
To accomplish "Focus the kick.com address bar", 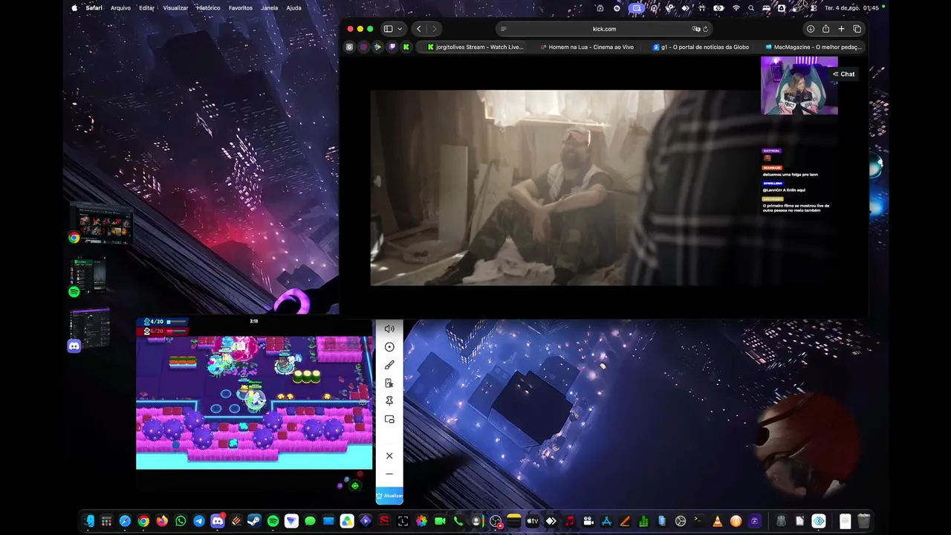I will 604,29.
